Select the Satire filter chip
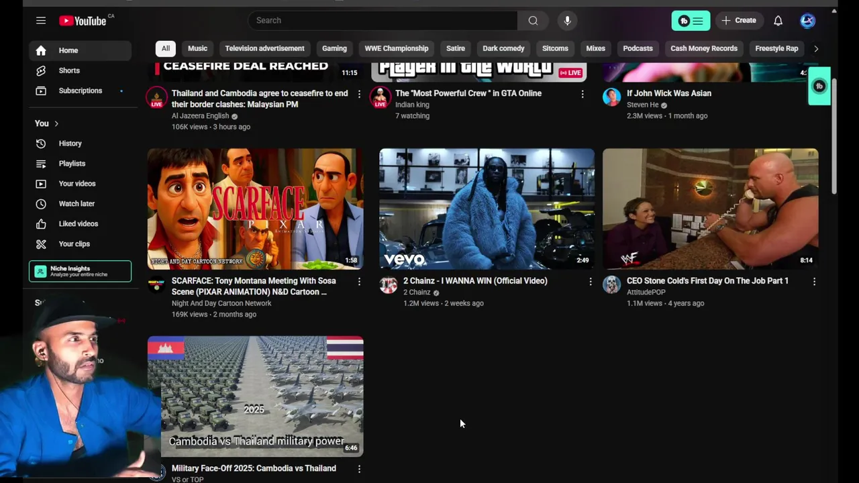 [456, 48]
